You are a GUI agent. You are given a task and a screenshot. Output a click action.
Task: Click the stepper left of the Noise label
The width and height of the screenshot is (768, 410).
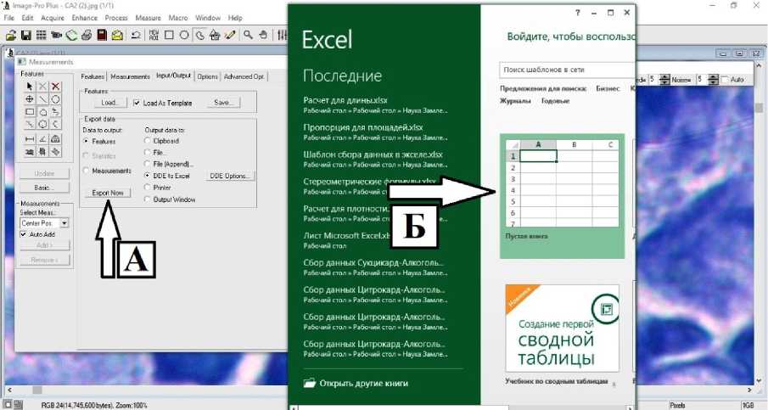(664, 79)
